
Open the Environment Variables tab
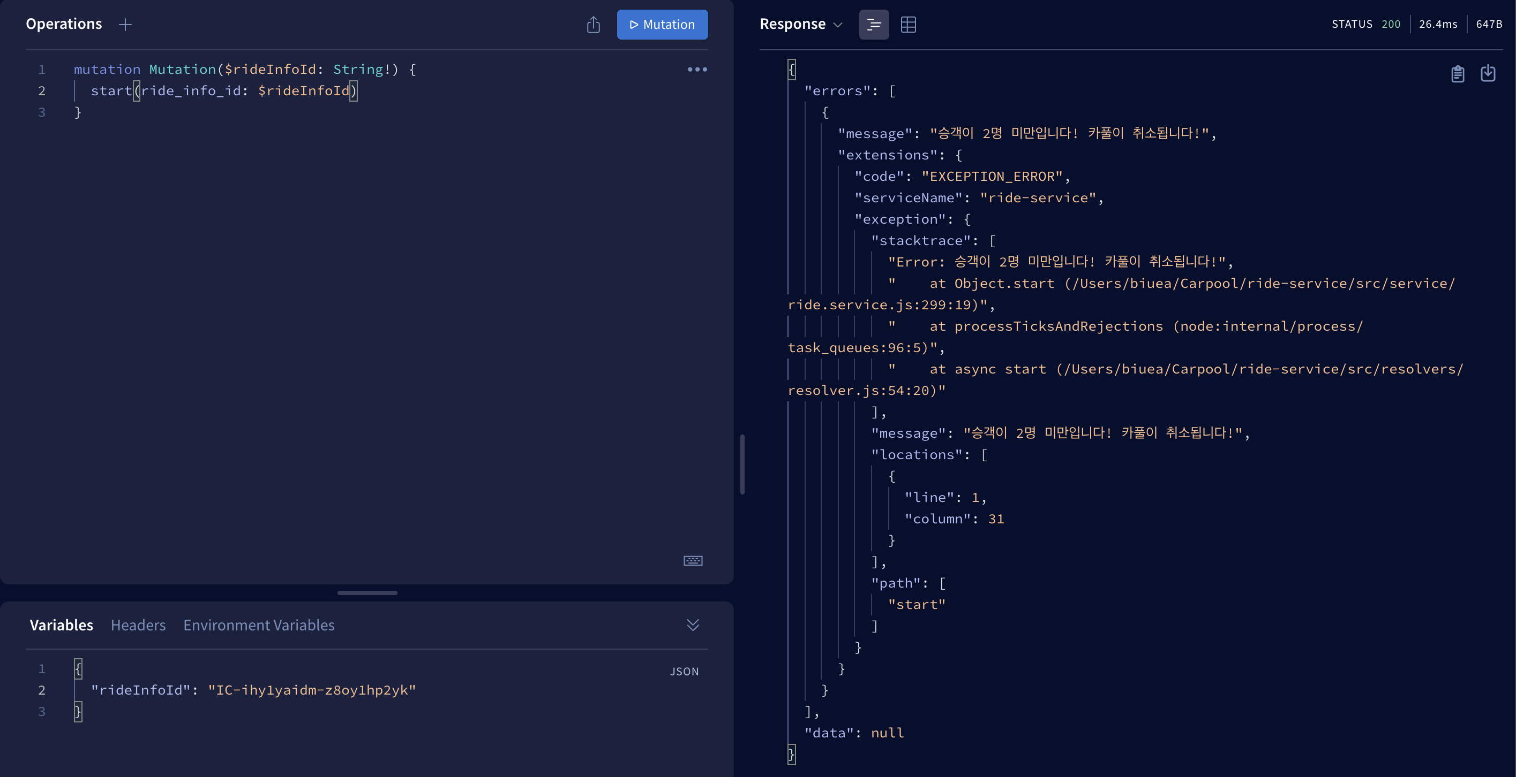pos(258,625)
